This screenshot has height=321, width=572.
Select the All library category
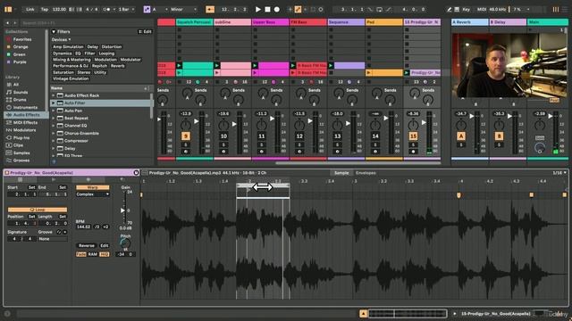pos(13,85)
